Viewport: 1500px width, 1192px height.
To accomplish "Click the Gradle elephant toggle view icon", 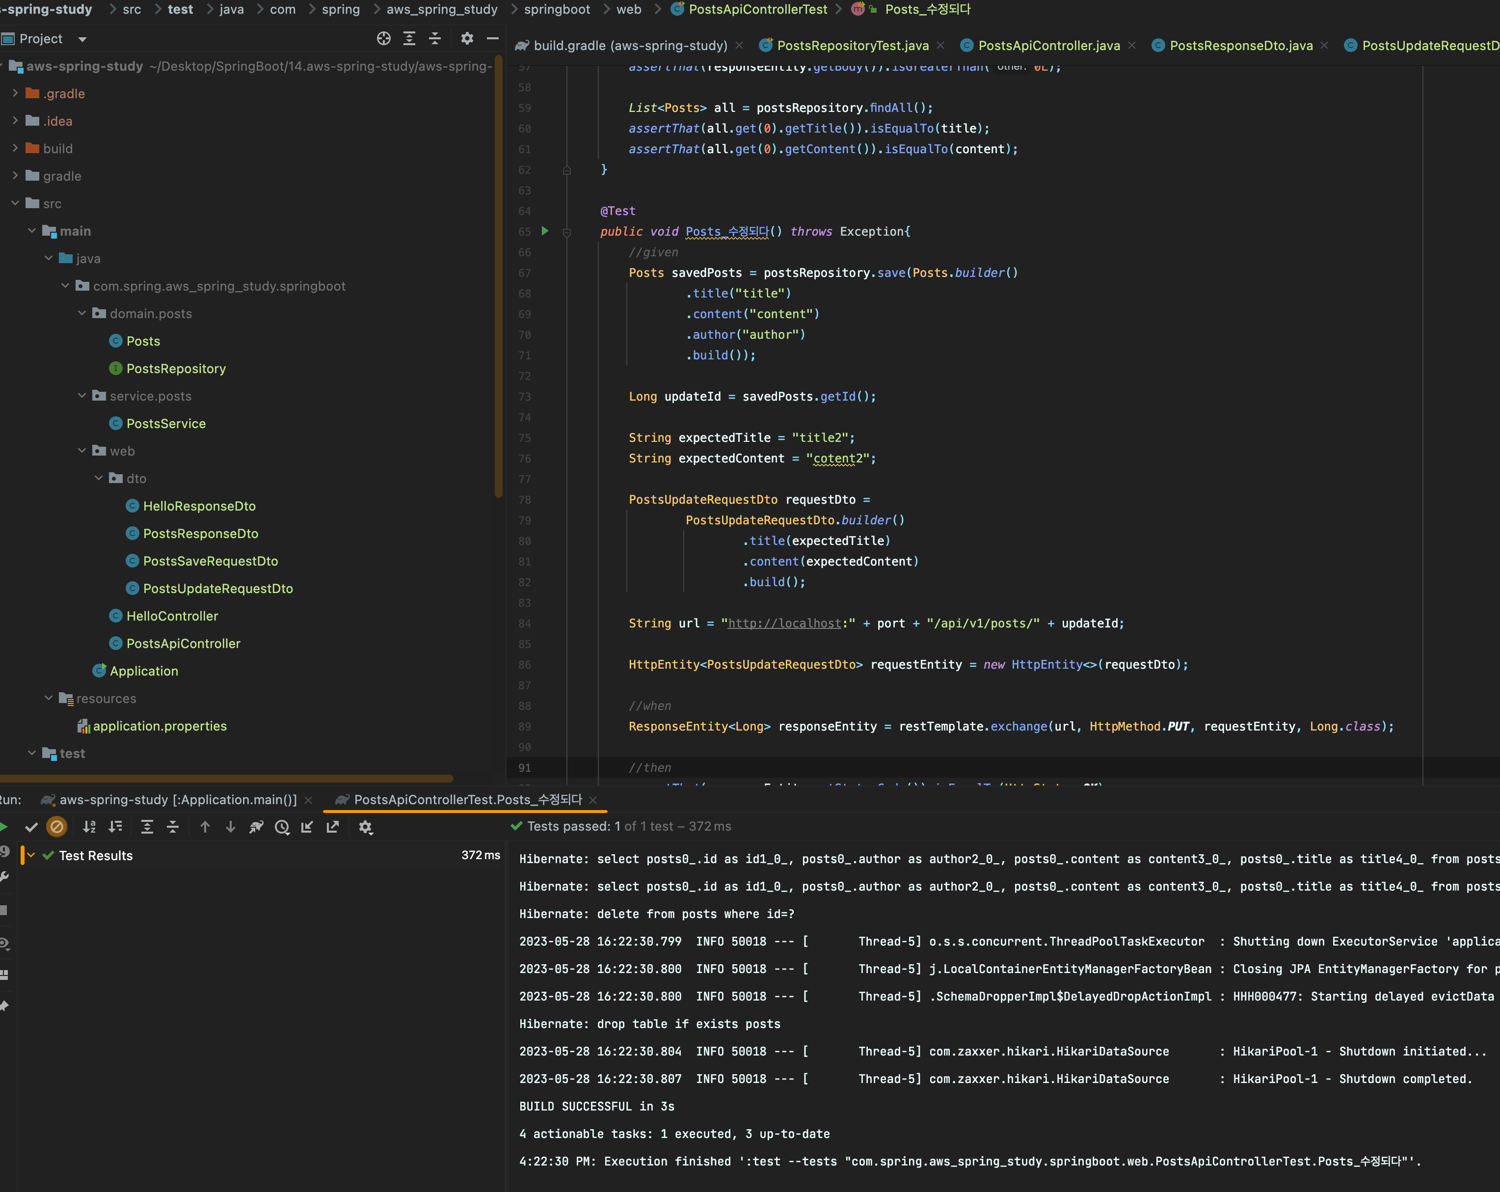I will pyautogui.click(x=256, y=827).
